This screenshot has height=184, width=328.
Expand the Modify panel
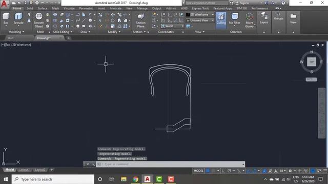coord(114,32)
